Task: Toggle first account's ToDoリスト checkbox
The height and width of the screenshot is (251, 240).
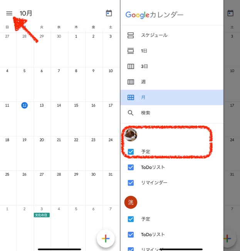Action: coord(131,167)
